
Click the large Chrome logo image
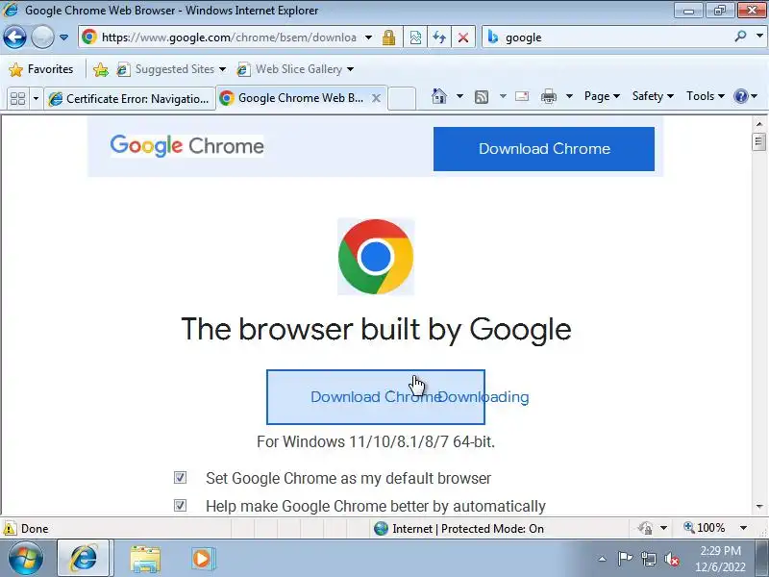point(376,257)
